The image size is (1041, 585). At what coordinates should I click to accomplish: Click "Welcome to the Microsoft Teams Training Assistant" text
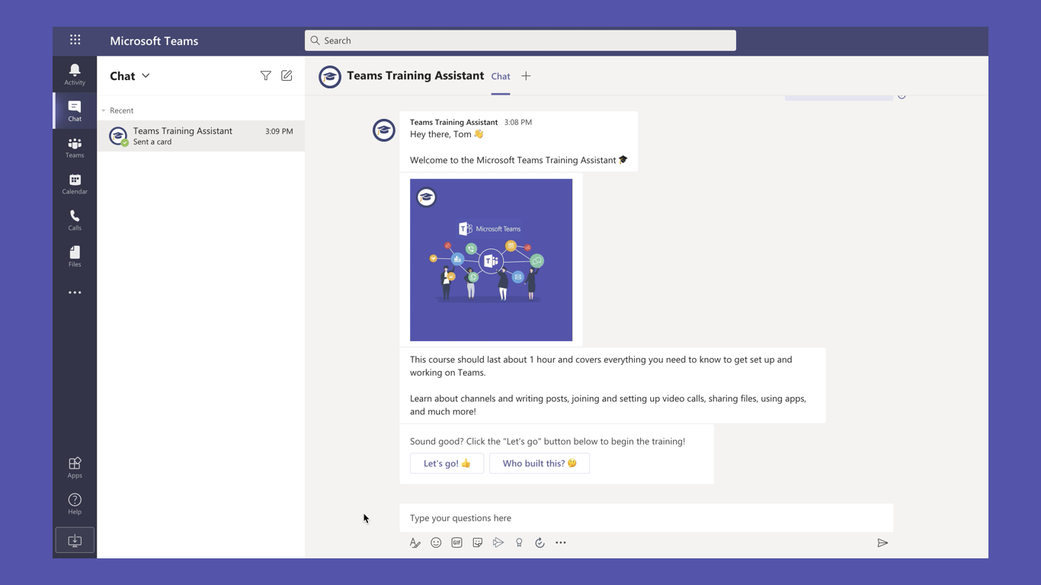[x=513, y=160]
